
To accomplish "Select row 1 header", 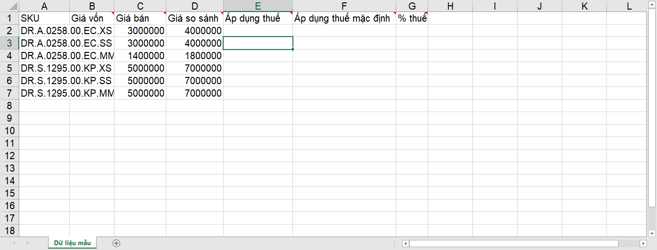I will pyautogui.click(x=10, y=18).
